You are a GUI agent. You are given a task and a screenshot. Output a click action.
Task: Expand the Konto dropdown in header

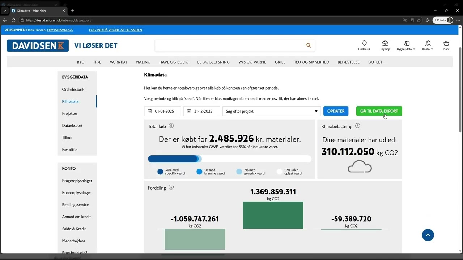[428, 45]
